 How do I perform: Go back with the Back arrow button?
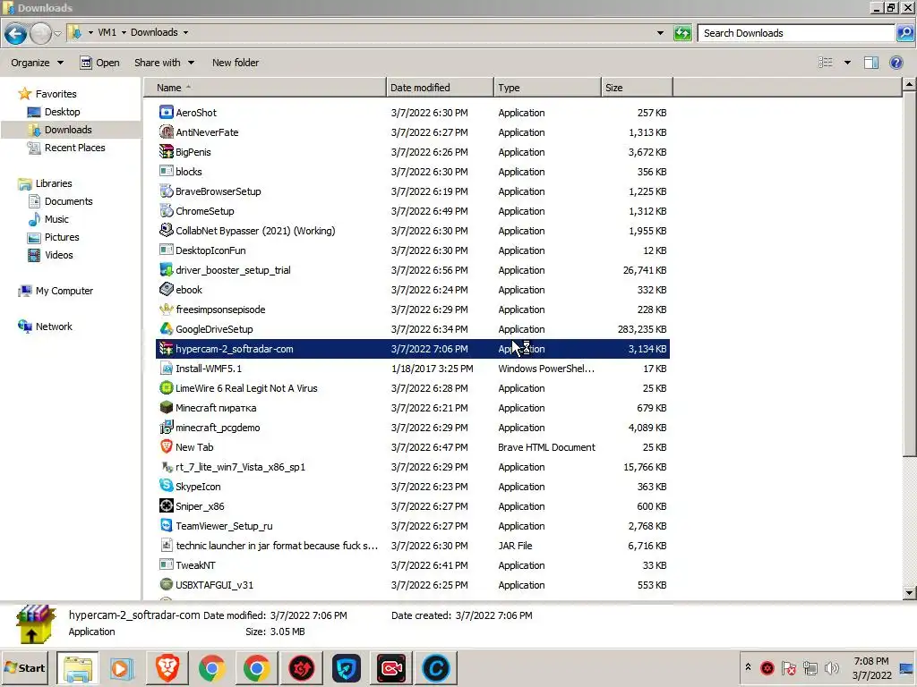(x=16, y=33)
